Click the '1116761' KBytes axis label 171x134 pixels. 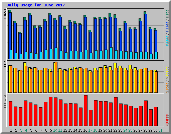coord(5,102)
